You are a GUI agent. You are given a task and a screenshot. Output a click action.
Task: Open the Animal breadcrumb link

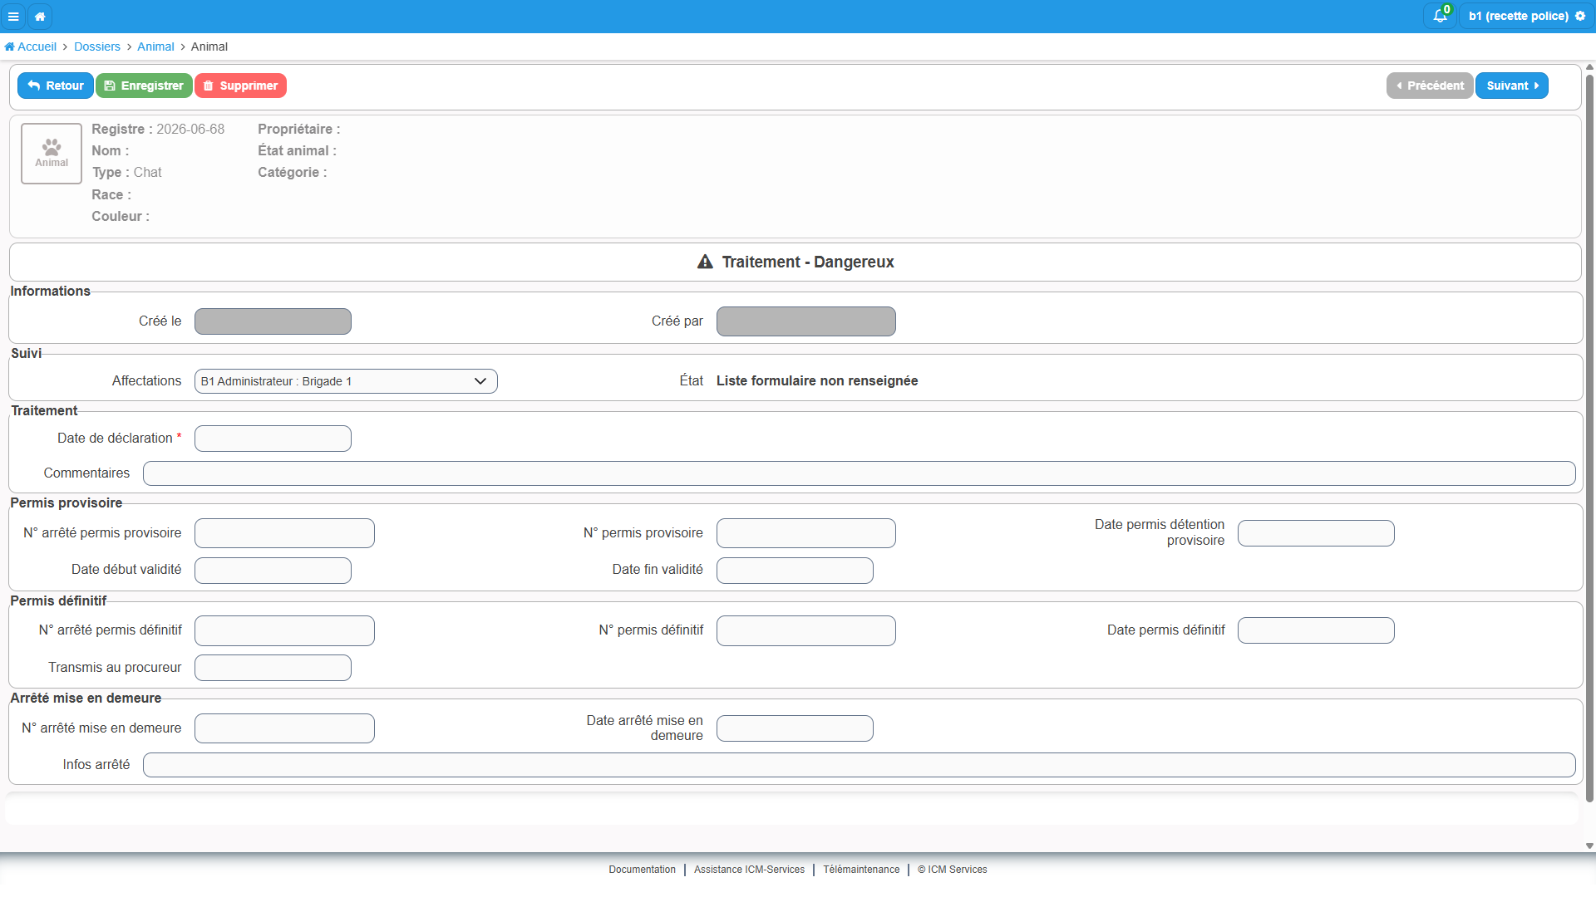click(155, 47)
